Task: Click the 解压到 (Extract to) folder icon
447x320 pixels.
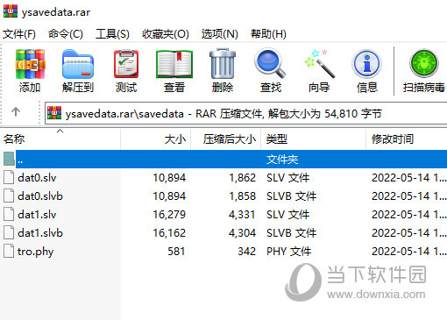Action: point(78,64)
